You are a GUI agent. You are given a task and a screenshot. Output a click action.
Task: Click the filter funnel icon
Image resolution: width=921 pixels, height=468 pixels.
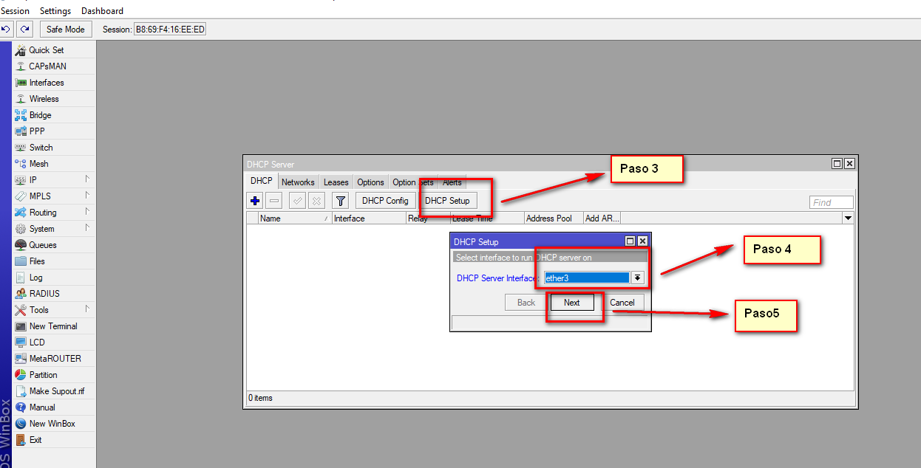point(340,201)
